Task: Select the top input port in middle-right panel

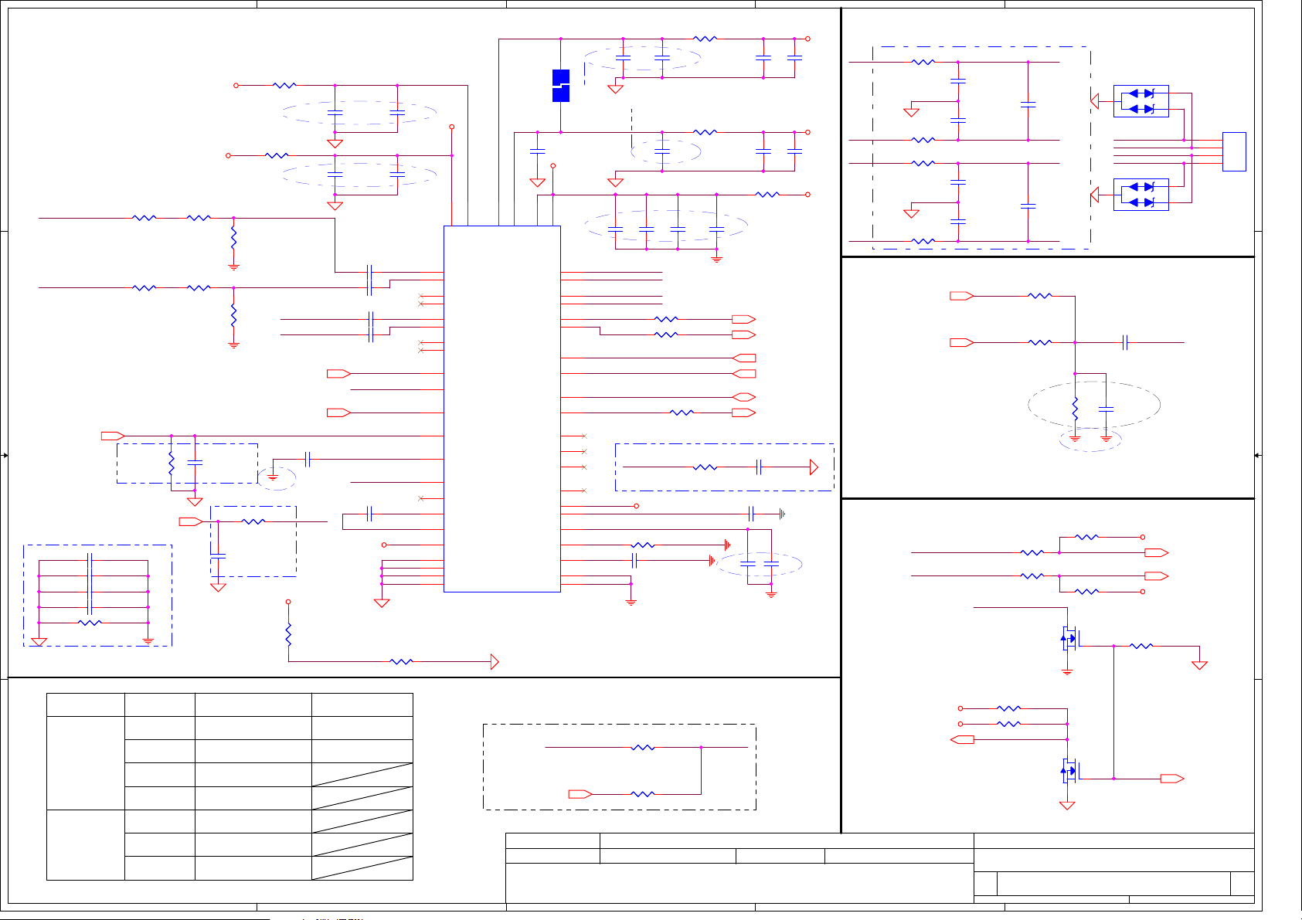Action: 961,296
